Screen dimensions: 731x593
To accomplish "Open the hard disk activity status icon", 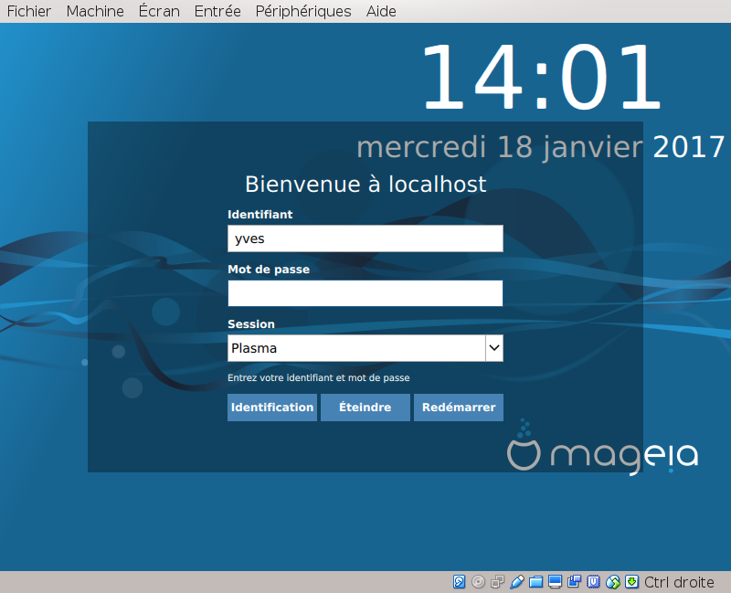I will tap(460, 582).
